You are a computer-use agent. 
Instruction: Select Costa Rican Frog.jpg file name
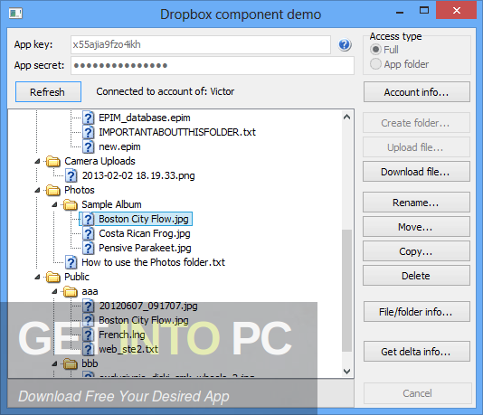[x=145, y=233]
